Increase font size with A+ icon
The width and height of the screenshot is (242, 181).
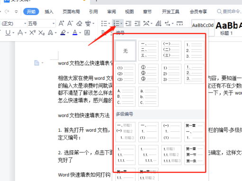(61, 23)
